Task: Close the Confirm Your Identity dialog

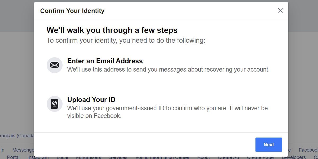Action: (x=280, y=10)
